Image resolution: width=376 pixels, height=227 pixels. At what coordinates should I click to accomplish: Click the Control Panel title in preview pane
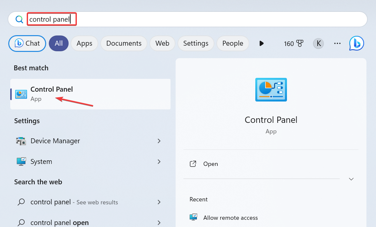(x=271, y=120)
